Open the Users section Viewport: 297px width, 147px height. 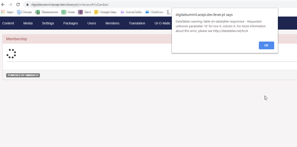[x=92, y=23]
